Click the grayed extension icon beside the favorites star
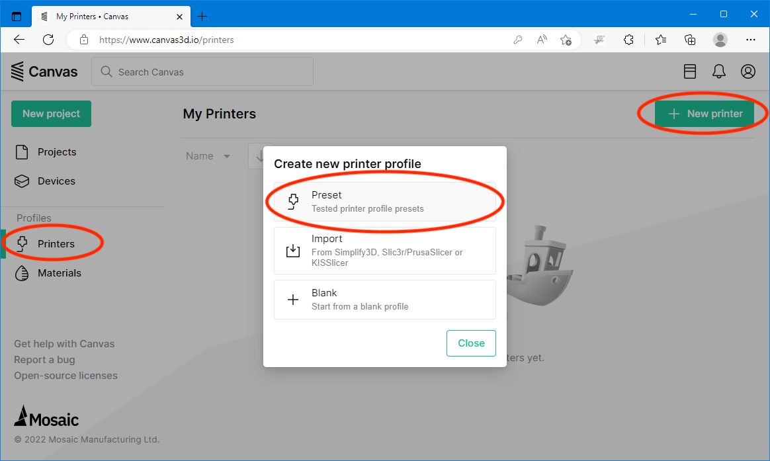The width and height of the screenshot is (770, 461). point(599,40)
